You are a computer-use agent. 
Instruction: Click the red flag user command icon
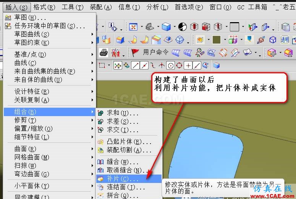click(135, 53)
